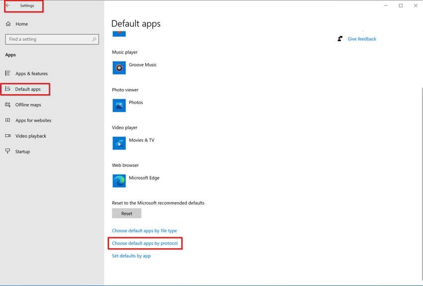The height and width of the screenshot is (286, 423).
Task: Open Startup settings
Action: 22,152
